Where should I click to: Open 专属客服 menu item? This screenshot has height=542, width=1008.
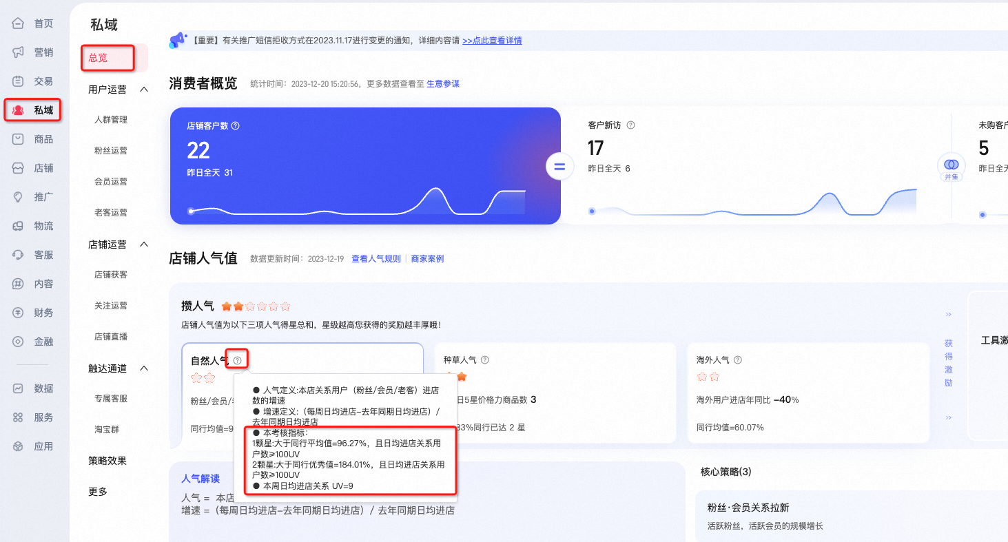point(111,399)
